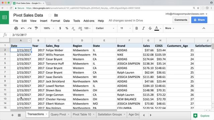Open the Help menu
The width and height of the screenshot is (214, 120).
(101, 21)
